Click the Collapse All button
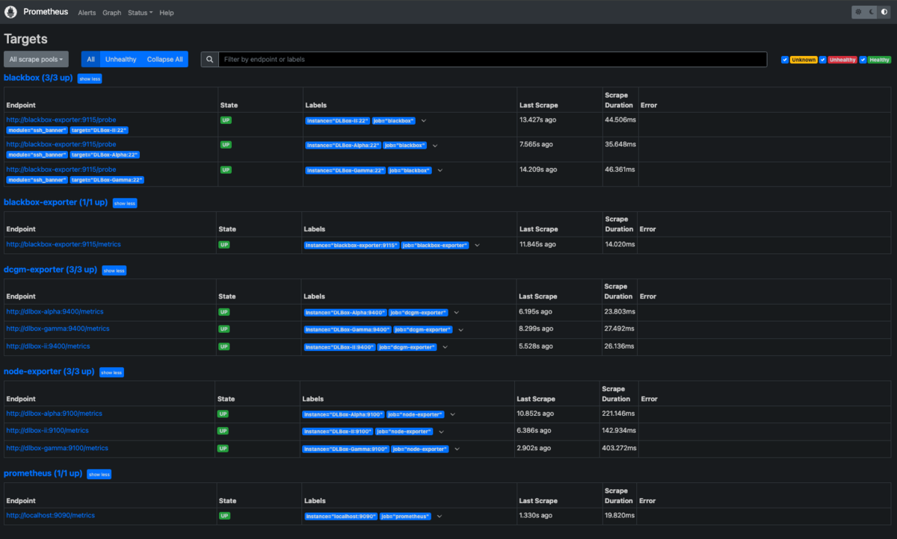The height and width of the screenshot is (539, 897). (164, 59)
